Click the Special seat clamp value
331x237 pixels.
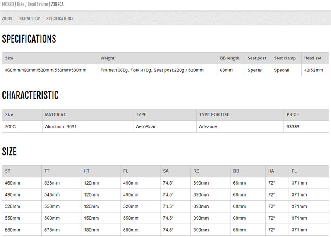point(286,70)
